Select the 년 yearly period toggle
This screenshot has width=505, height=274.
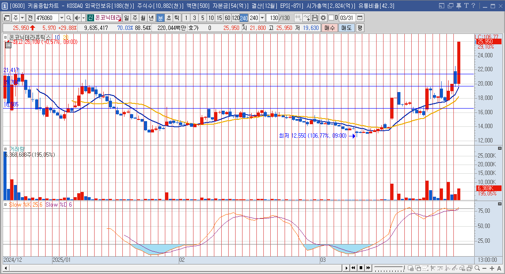151,18
